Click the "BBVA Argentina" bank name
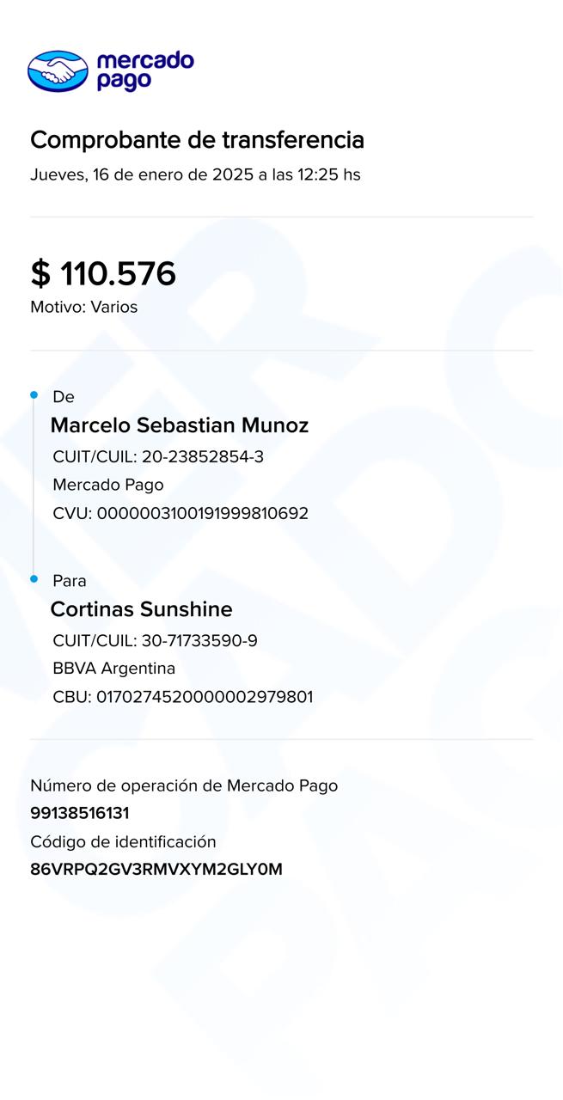The image size is (563, 1100). [113, 669]
